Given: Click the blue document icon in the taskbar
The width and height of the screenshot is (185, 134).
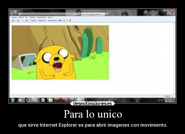Looking at the screenshot, I should [43, 100].
